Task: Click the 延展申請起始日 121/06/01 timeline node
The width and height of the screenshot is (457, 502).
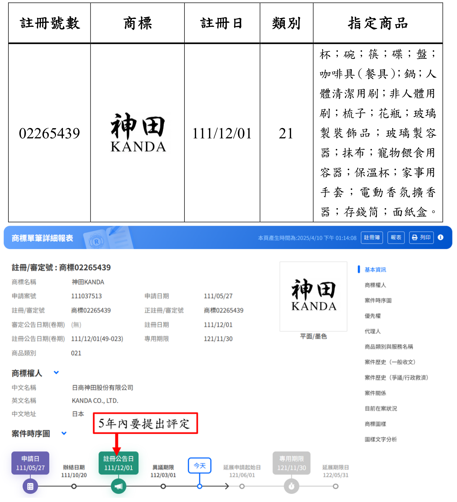Action: 242,486
